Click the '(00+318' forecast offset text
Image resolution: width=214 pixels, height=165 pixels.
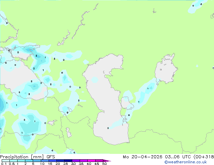pyautogui.click(x=204, y=157)
